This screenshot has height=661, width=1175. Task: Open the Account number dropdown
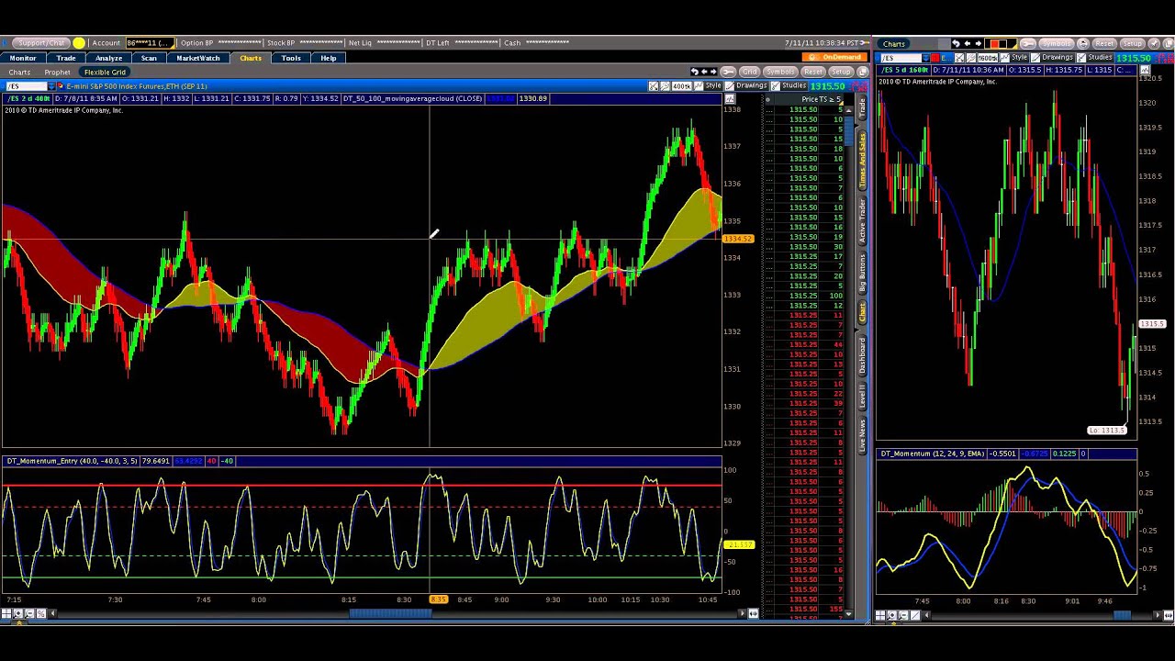coord(151,43)
